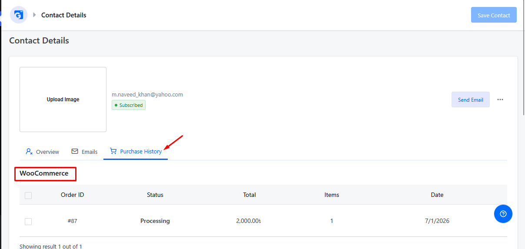Switch to the Overview tab
Viewport: 525px width, 249px height.
tap(43, 152)
